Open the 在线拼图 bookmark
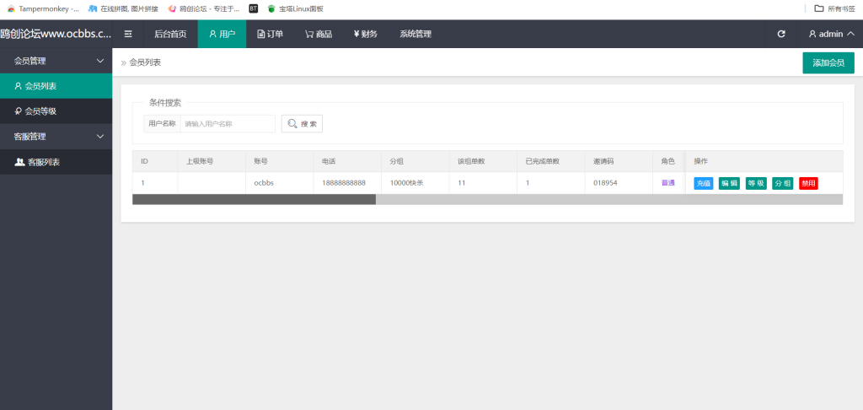This screenshot has width=863, height=410. click(123, 8)
